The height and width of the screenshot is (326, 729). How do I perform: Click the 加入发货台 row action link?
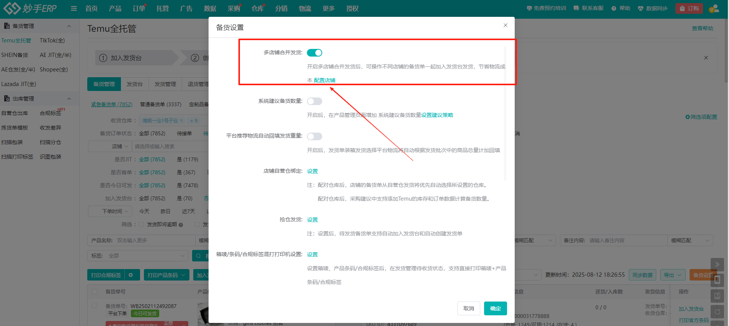click(691, 309)
